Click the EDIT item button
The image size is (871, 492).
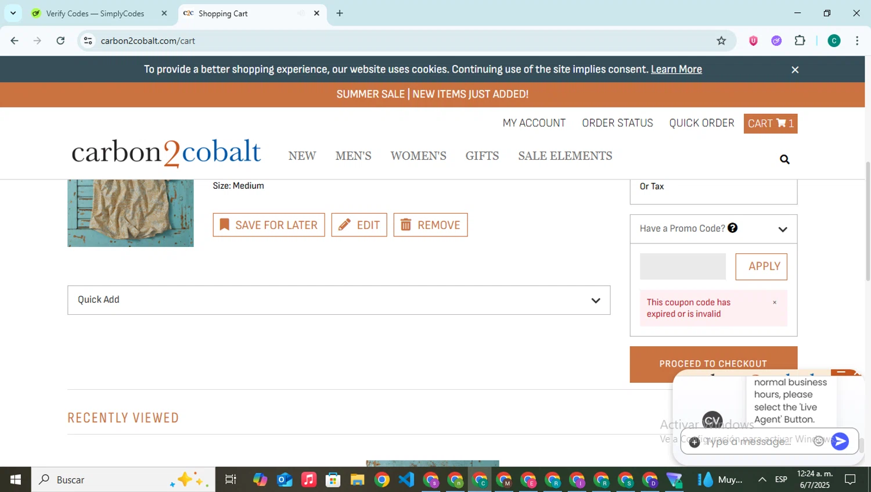coord(359,225)
